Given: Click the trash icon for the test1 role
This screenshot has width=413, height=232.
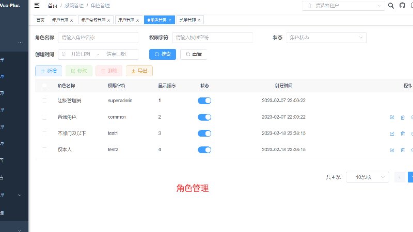Looking at the screenshot, I should tap(403, 134).
